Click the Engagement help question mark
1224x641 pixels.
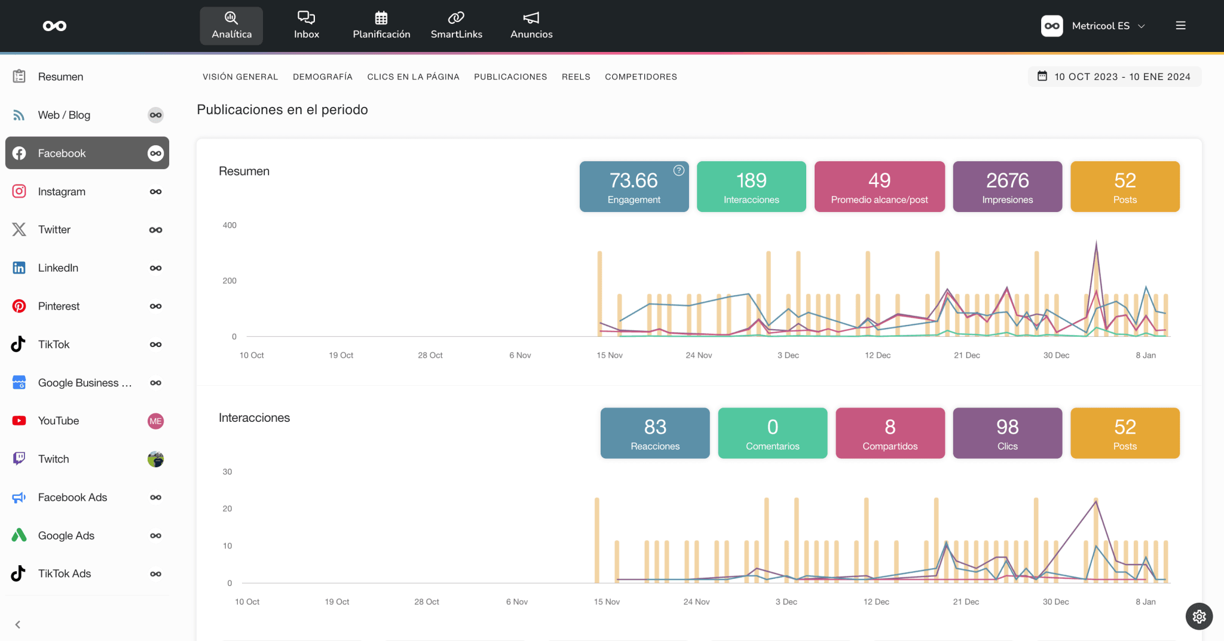pos(679,170)
